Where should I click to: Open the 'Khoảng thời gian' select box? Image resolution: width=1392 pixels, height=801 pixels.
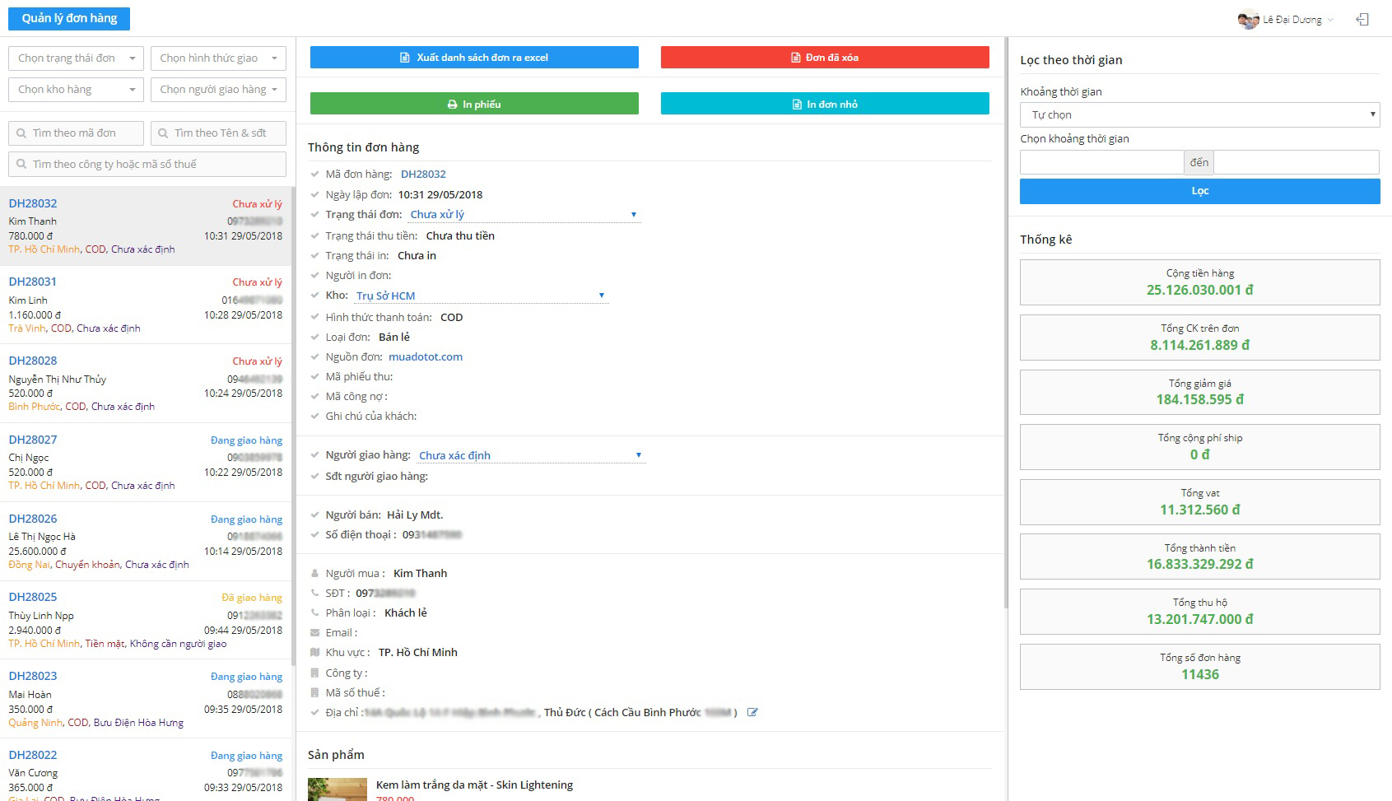click(x=1199, y=115)
